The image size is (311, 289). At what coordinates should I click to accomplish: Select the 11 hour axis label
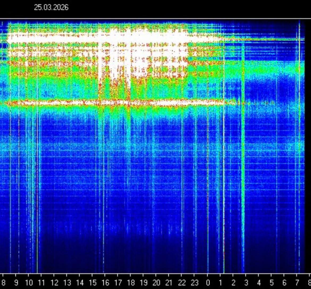point(41,282)
